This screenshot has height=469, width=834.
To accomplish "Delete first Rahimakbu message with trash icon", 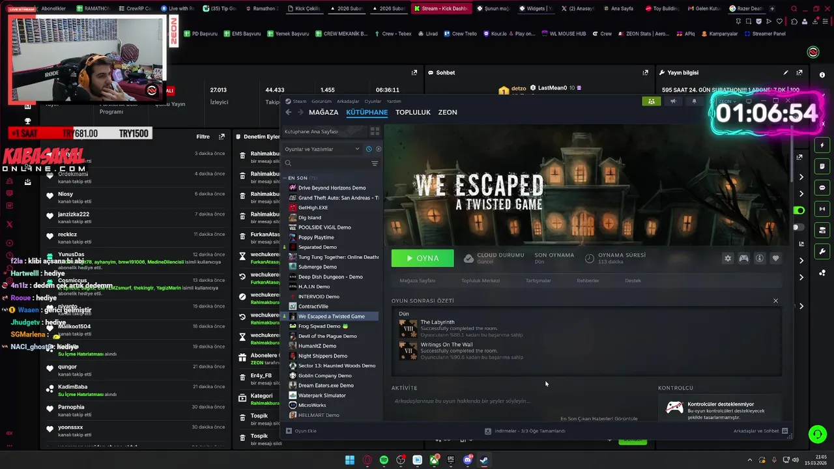I will (242, 155).
